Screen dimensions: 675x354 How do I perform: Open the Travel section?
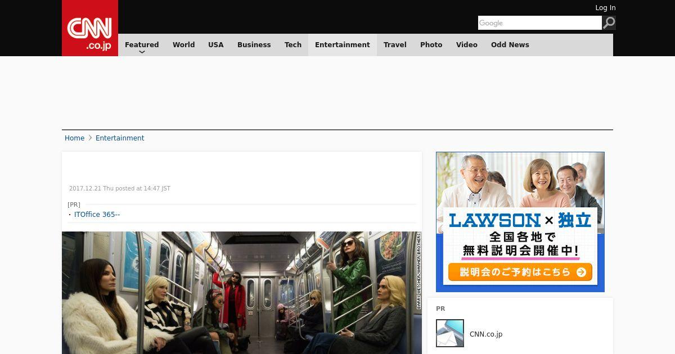click(395, 45)
